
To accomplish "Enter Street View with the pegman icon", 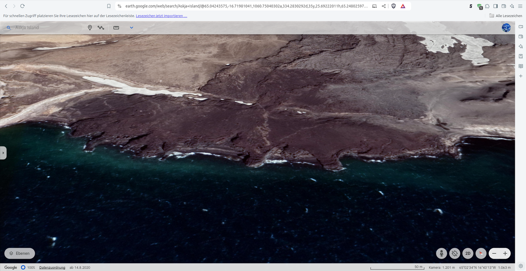I will pos(441,253).
